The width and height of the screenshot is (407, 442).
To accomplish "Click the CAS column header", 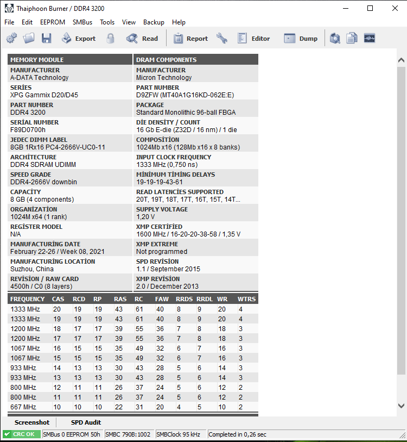I will (58, 299).
